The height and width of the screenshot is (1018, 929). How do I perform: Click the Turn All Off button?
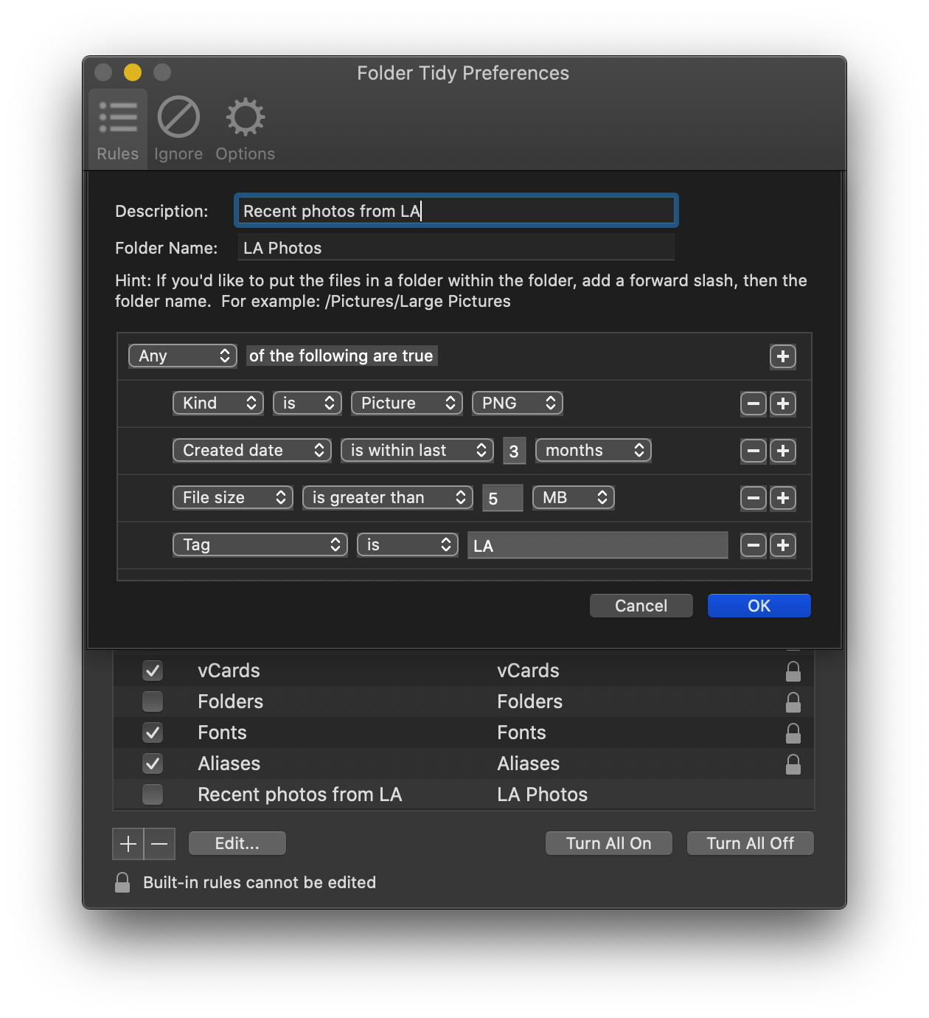click(x=750, y=843)
